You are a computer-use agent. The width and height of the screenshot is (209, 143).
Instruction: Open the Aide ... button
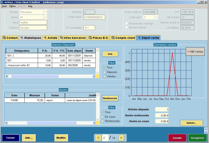tap(29, 138)
